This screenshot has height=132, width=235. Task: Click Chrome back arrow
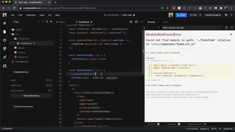pos(4,8)
